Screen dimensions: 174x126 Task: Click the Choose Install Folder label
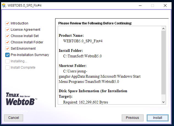(x=27, y=42)
